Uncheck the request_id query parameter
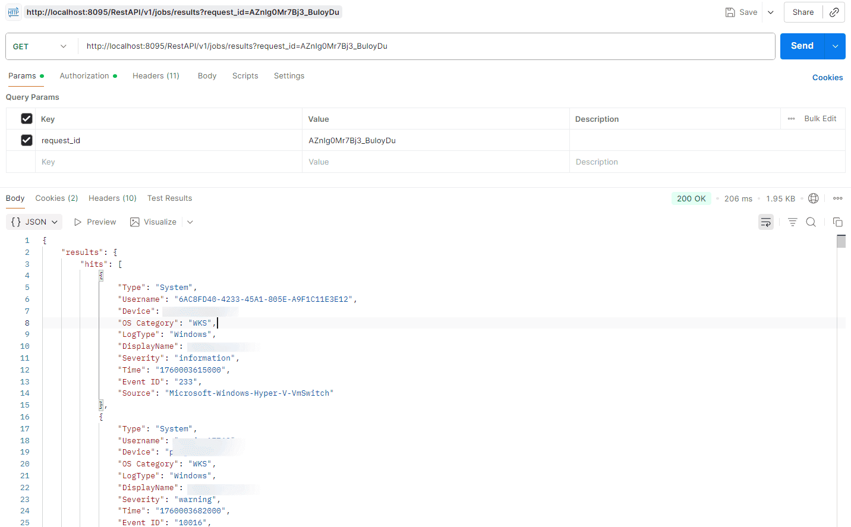This screenshot has height=527, width=851. 26,140
